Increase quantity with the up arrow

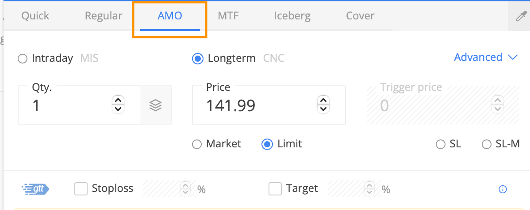tap(118, 100)
